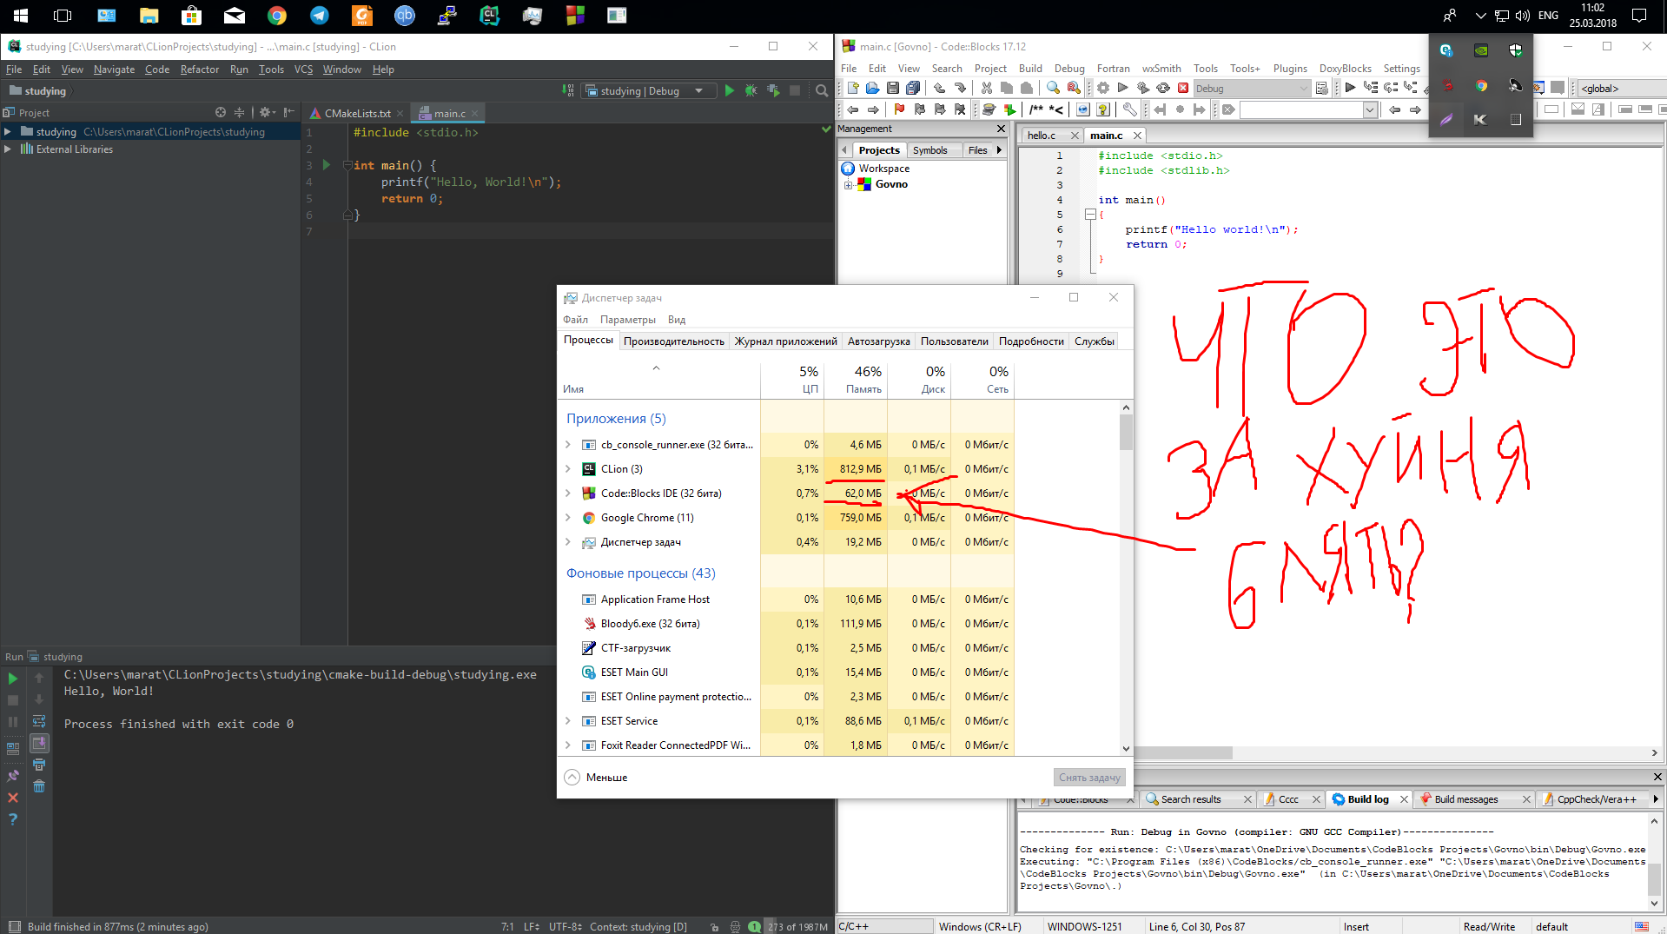Click Build gear icon in Code::Blocks toolbar

1102,88
